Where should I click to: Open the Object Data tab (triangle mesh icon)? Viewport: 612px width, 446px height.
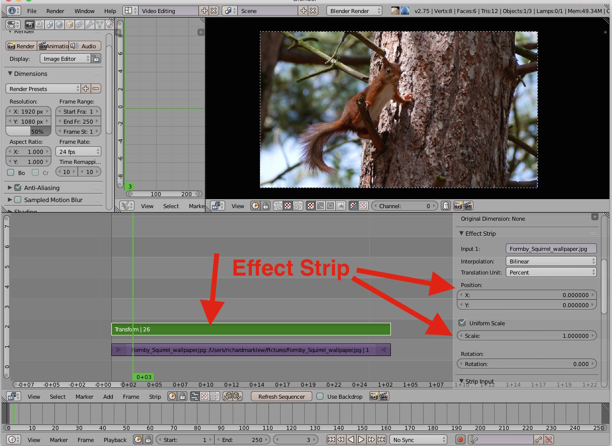click(x=99, y=24)
